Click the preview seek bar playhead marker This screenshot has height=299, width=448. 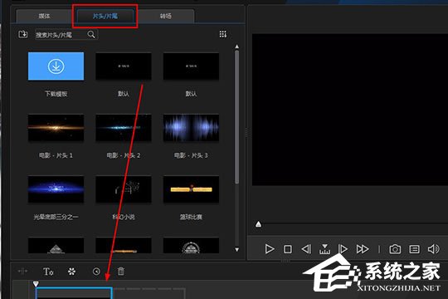pyautogui.click(x=258, y=224)
